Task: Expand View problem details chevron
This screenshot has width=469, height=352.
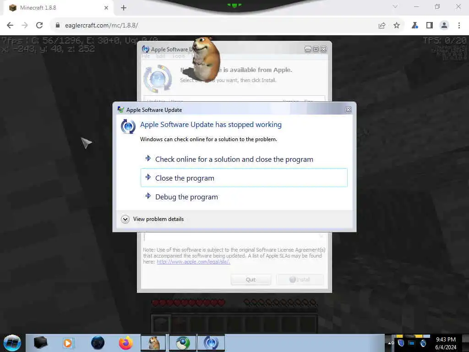Action: point(125,219)
